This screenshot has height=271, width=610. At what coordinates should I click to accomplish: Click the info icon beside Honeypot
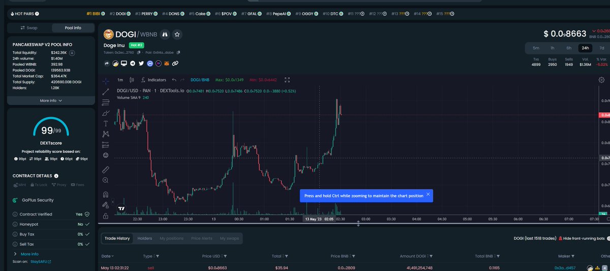pos(15,224)
